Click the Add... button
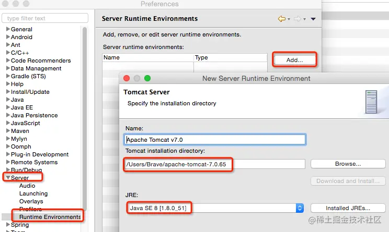389x232 pixels. pyautogui.click(x=294, y=60)
